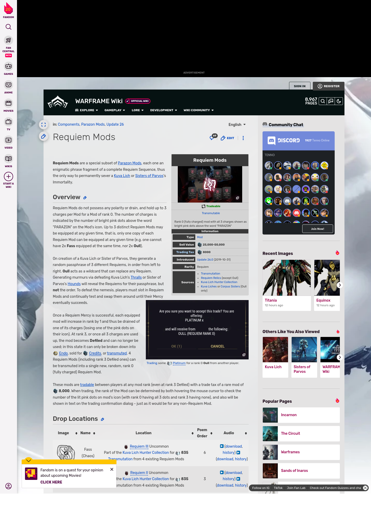Open the English language dropdown
Image resolution: width=371 pixels, height=516 pixels.
(x=237, y=125)
